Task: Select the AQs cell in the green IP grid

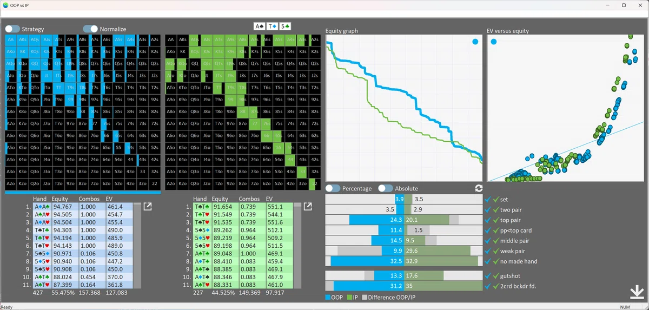Action: pos(195,39)
